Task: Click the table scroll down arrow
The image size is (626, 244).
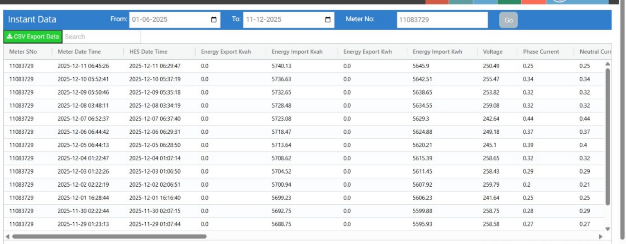Action: click(x=607, y=229)
